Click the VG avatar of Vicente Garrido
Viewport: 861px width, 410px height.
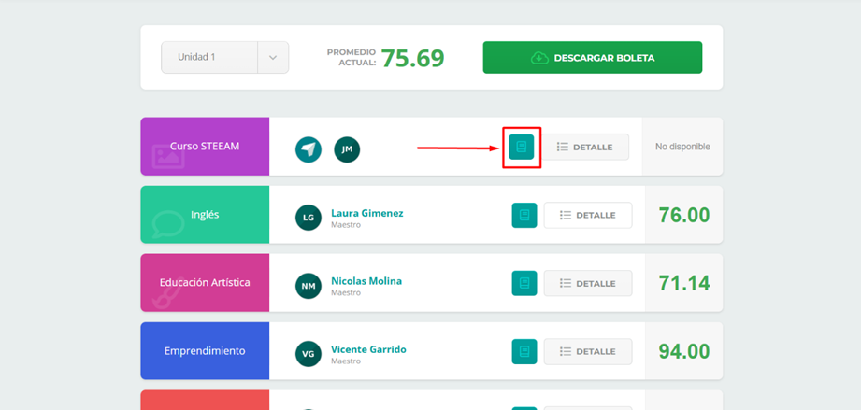pyautogui.click(x=309, y=354)
